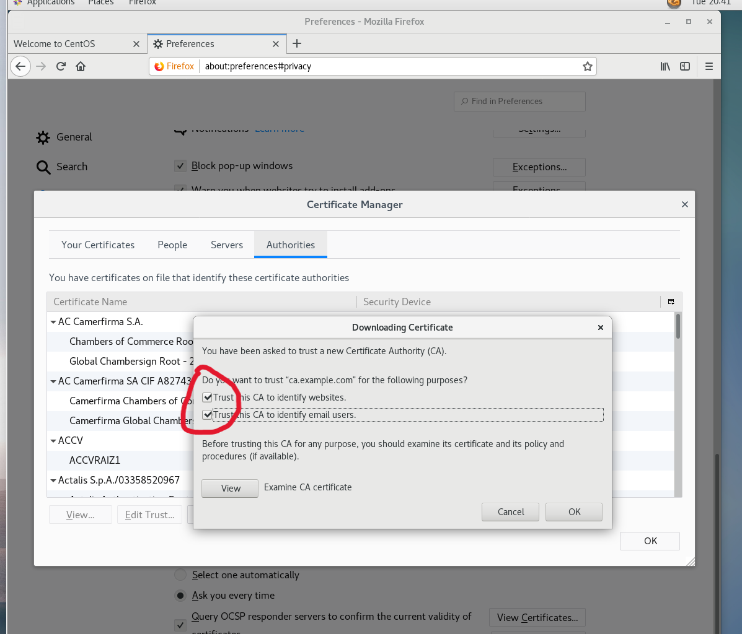
Task: Open a new tab with the plus icon
Action: (x=297, y=43)
